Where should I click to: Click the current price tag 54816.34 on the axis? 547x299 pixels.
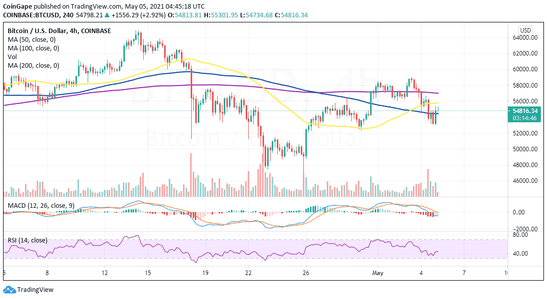pyautogui.click(x=525, y=111)
